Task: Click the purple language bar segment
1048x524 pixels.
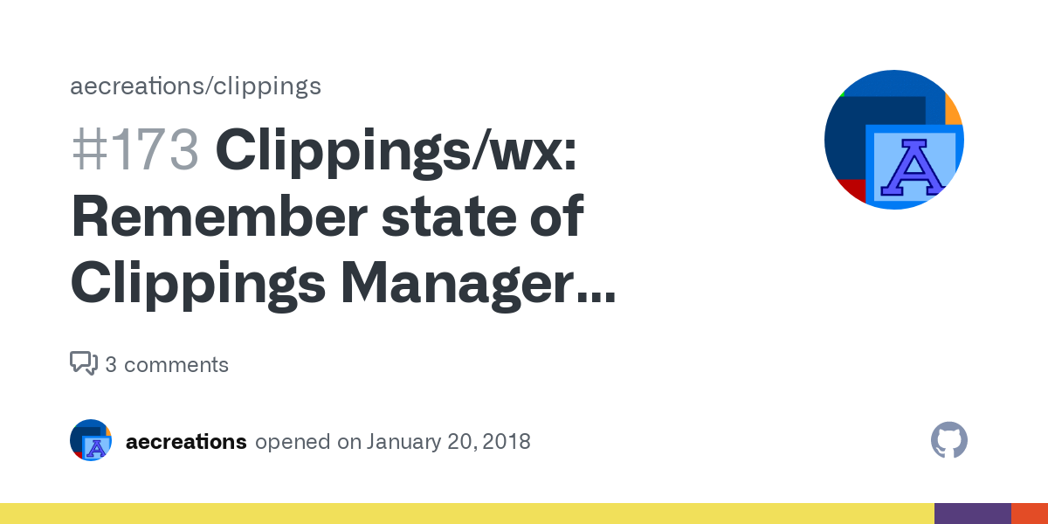Action: [972, 514]
